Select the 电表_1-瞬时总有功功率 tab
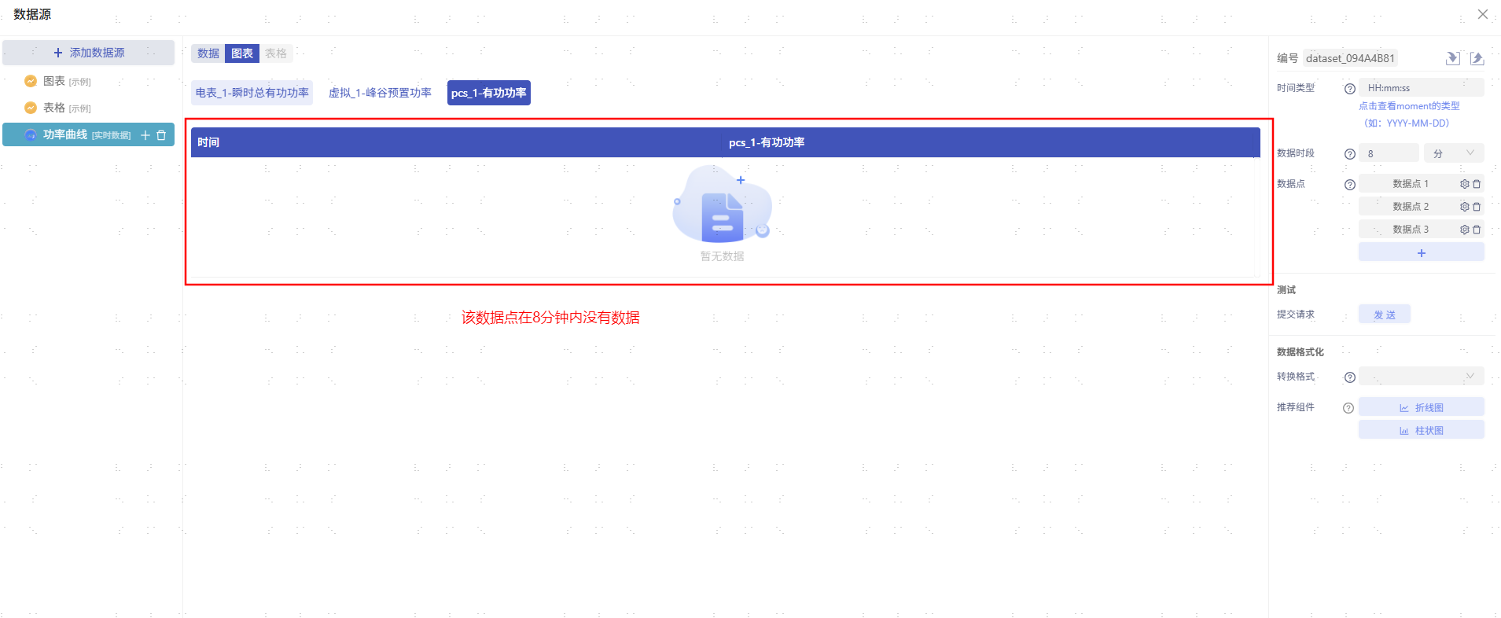1501x618 pixels. click(x=252, y=93)
